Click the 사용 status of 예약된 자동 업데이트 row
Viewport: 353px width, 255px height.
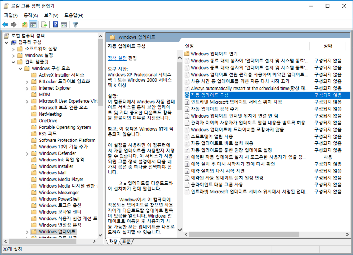click(328, 157)
